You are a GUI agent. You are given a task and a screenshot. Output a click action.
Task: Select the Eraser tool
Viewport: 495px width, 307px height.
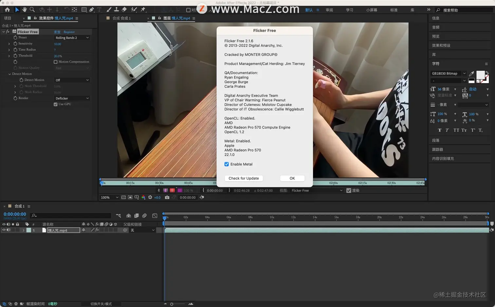pyautogui.click(x=124, y=10)
